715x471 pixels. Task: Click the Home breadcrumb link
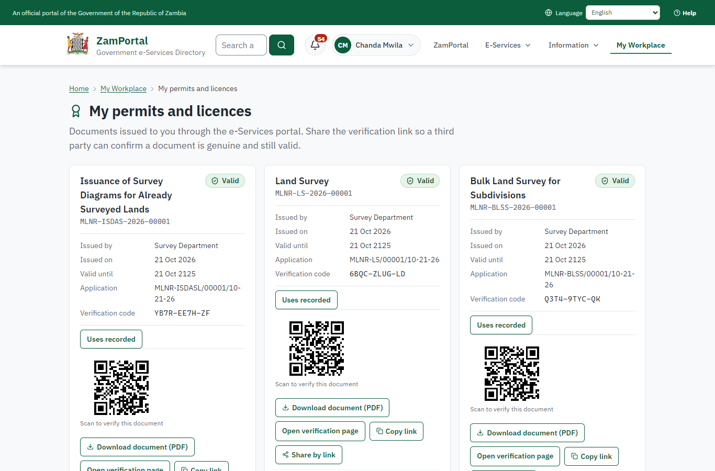tap(79, 88)
